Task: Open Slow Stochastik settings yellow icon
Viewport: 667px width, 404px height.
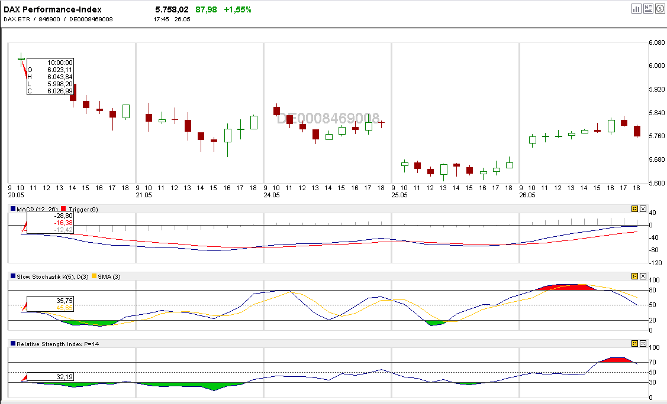Action: [x=634, y=276]
